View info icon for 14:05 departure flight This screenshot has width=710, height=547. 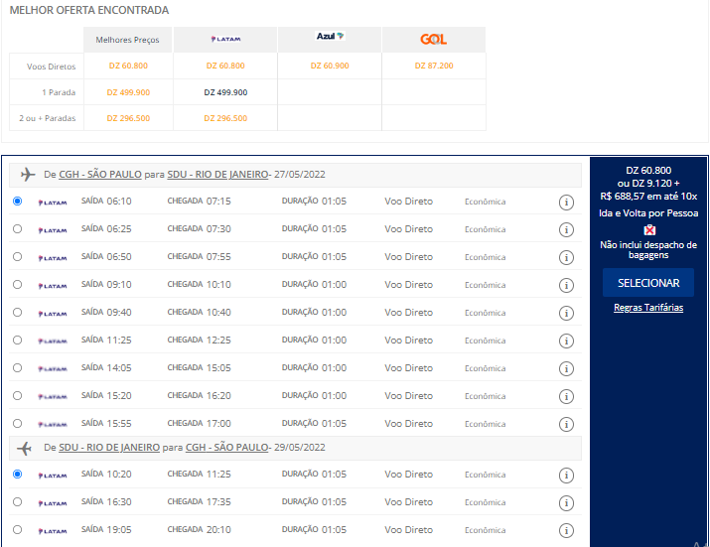click(566, 368)
